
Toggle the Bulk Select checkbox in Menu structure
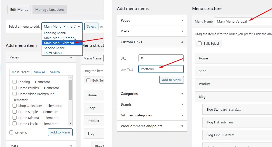(200, 43)
